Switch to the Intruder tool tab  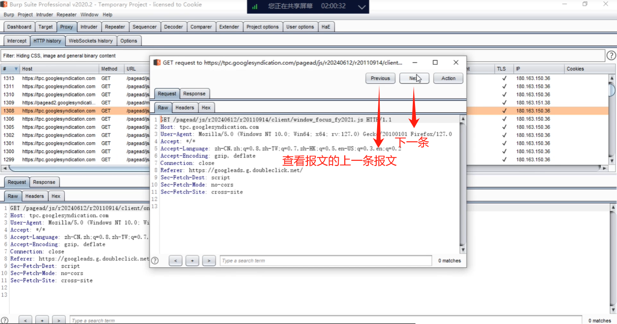89,27
